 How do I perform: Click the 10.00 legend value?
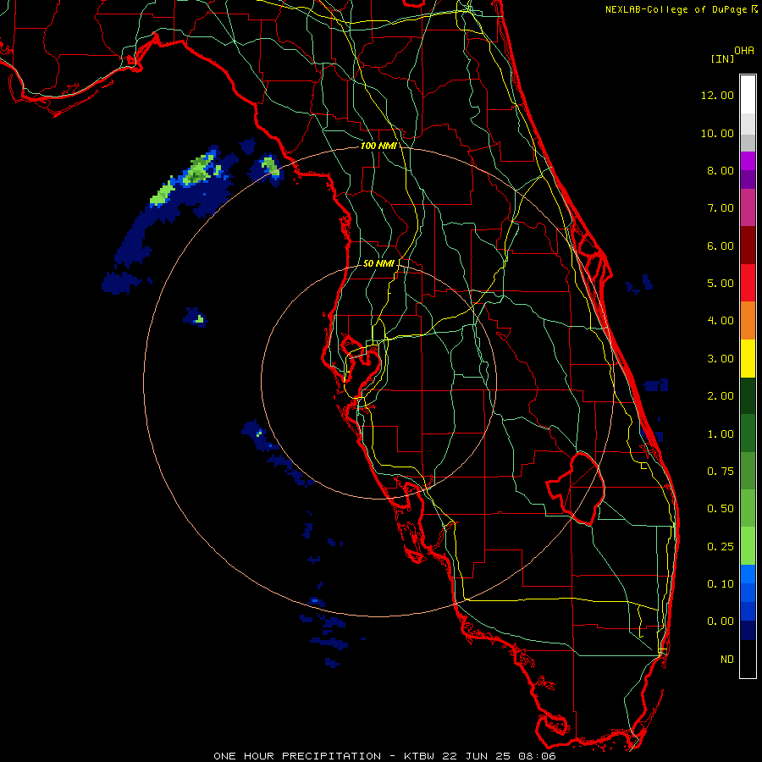pyautogui.click(x=717, y=133)
